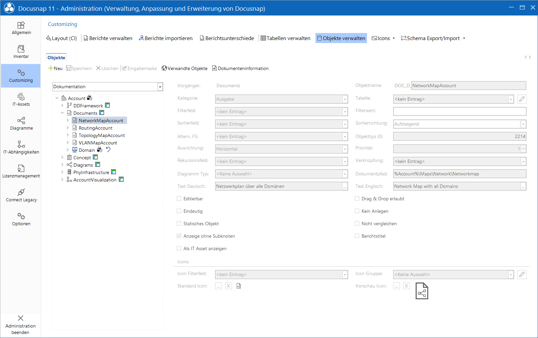Select RoutingAccount in the tree
The image size is (538, 338).
96,128
